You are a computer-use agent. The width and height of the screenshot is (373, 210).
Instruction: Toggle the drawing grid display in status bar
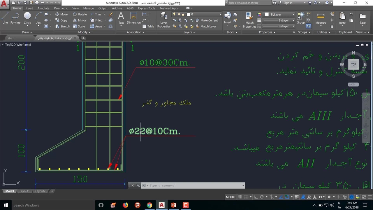pyautogui.click(x=240, y=197)
